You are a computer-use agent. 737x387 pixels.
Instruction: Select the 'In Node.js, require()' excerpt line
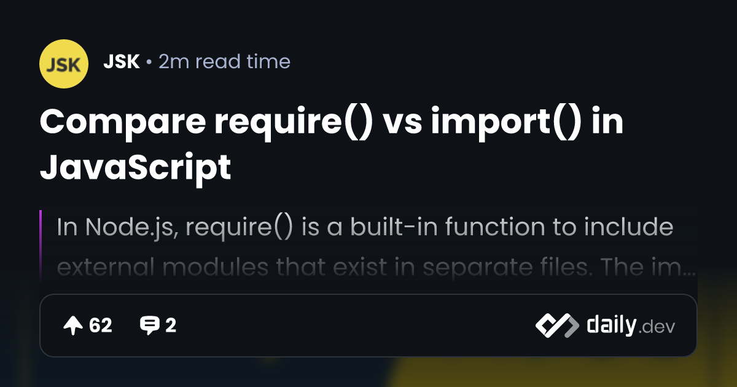coord(365,227)
